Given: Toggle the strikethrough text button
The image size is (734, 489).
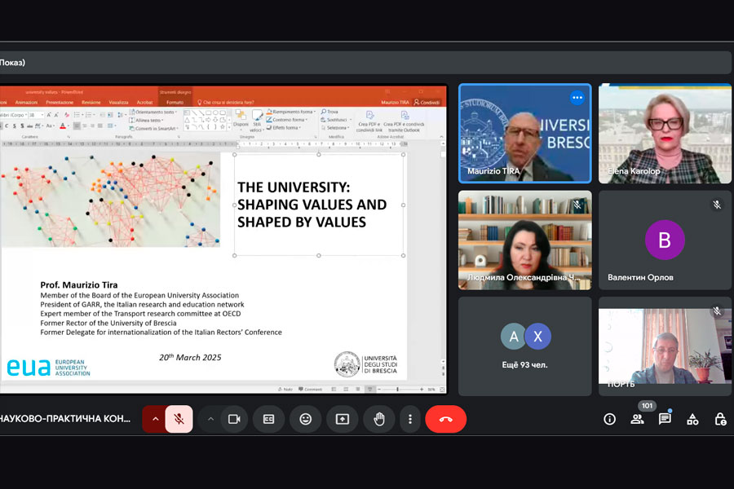Looking at the screenshot, I should [30, 126].
